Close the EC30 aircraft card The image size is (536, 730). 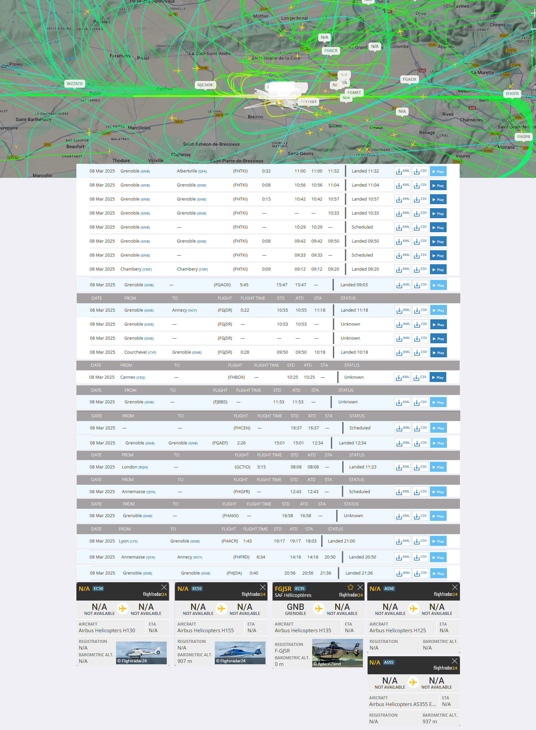164,587
